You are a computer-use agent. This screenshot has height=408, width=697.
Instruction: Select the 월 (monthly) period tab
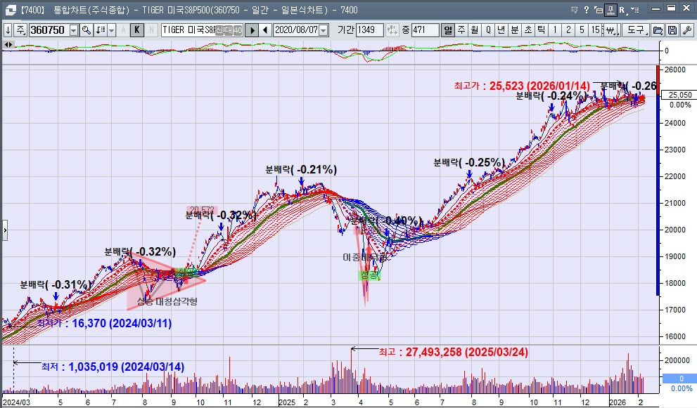point(474,30)
